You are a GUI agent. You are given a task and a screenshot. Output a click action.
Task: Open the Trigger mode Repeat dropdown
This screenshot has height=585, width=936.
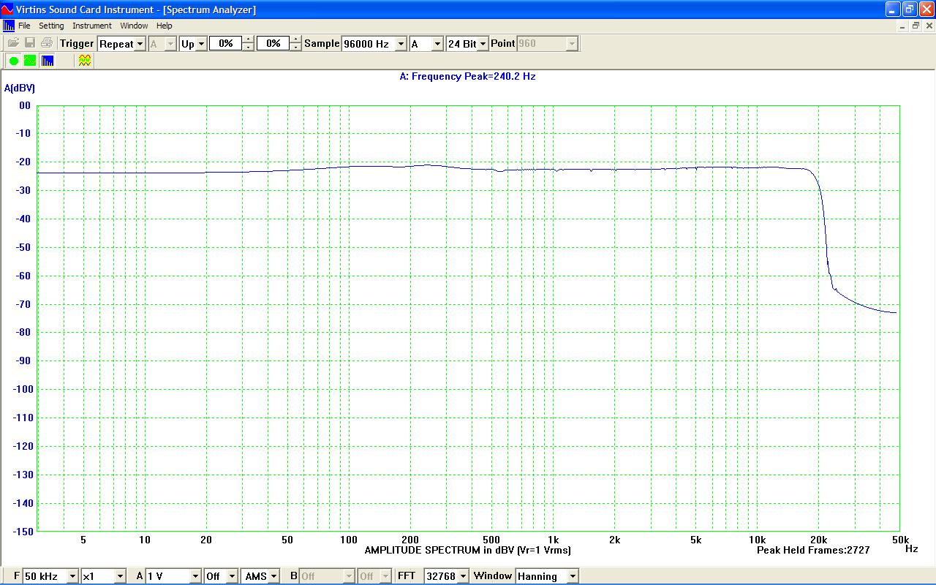click(121, 44)
